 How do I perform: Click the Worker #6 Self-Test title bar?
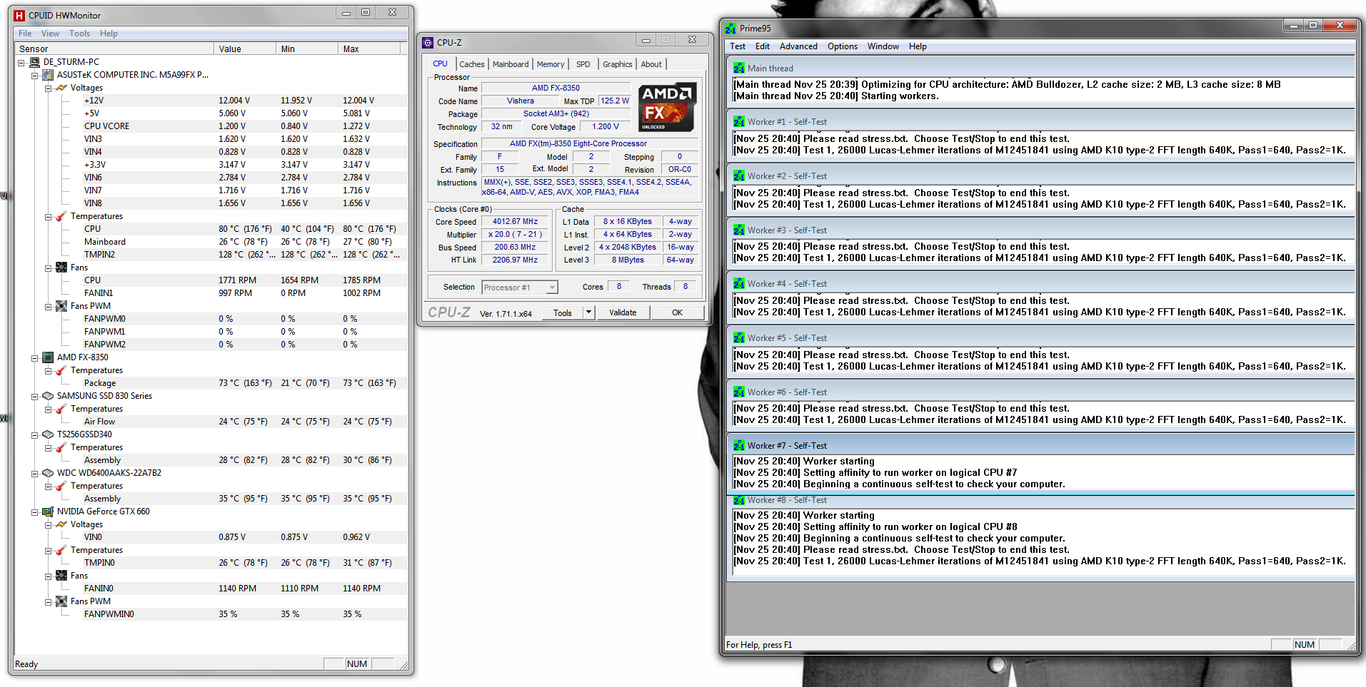pos(1041,392)
